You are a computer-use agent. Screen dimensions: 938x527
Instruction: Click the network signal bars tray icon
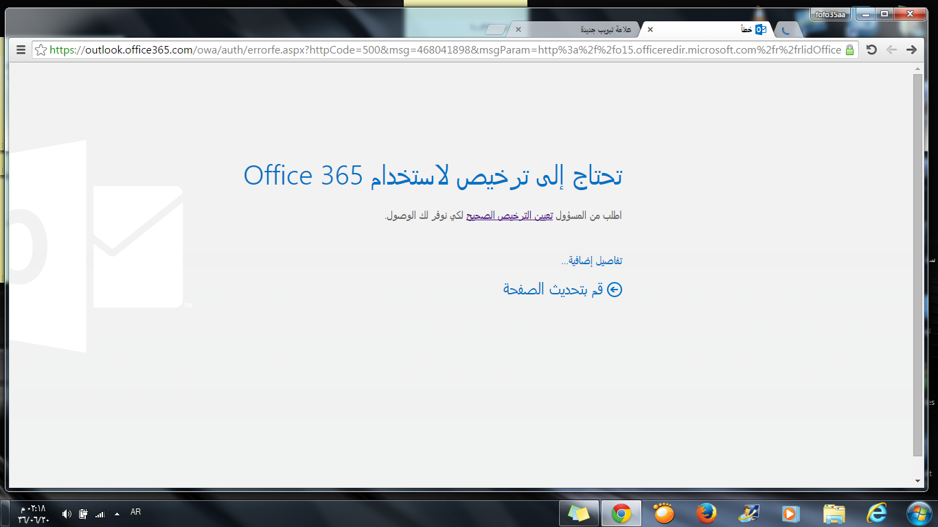coord(100,513)
